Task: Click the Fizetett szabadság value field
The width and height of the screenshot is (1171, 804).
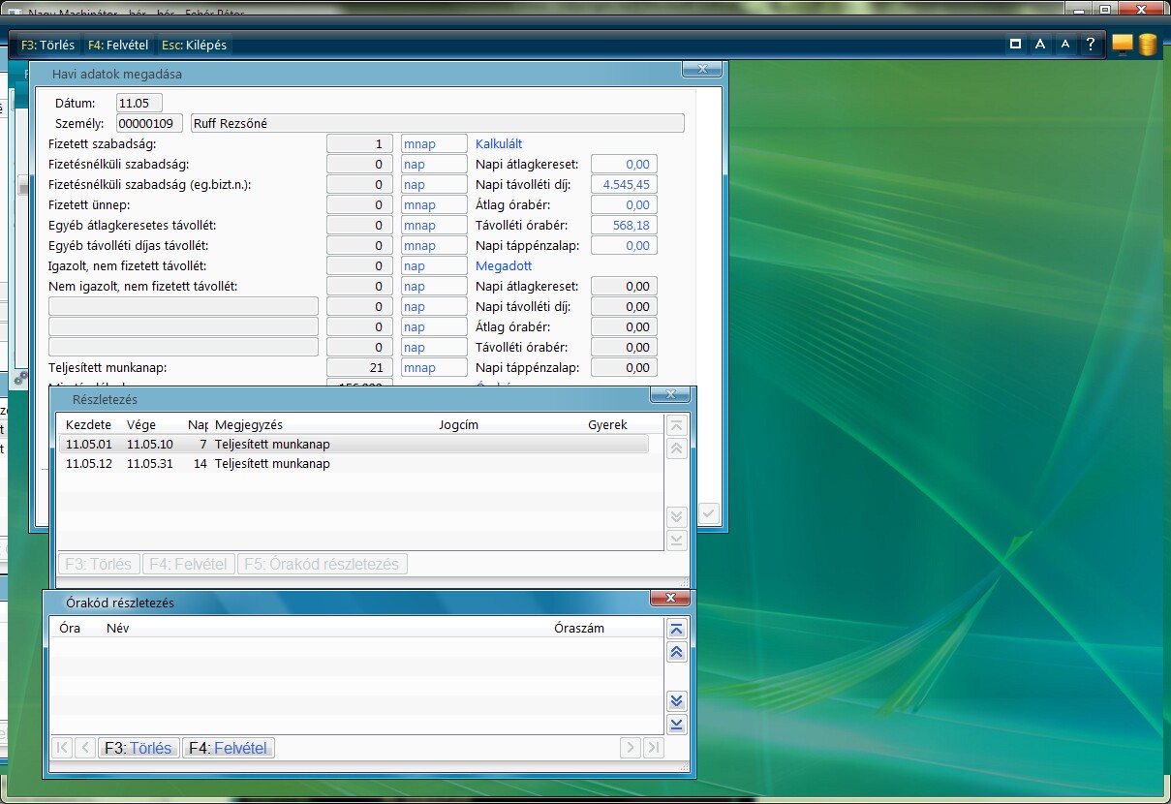Action: 359,144
